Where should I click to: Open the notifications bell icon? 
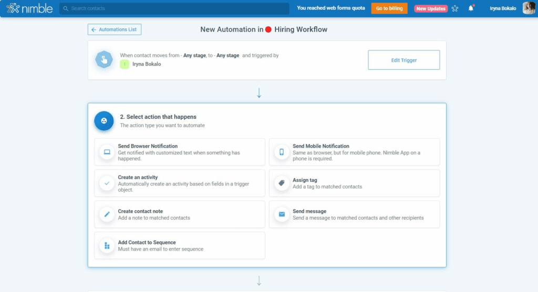coord(471,8)
